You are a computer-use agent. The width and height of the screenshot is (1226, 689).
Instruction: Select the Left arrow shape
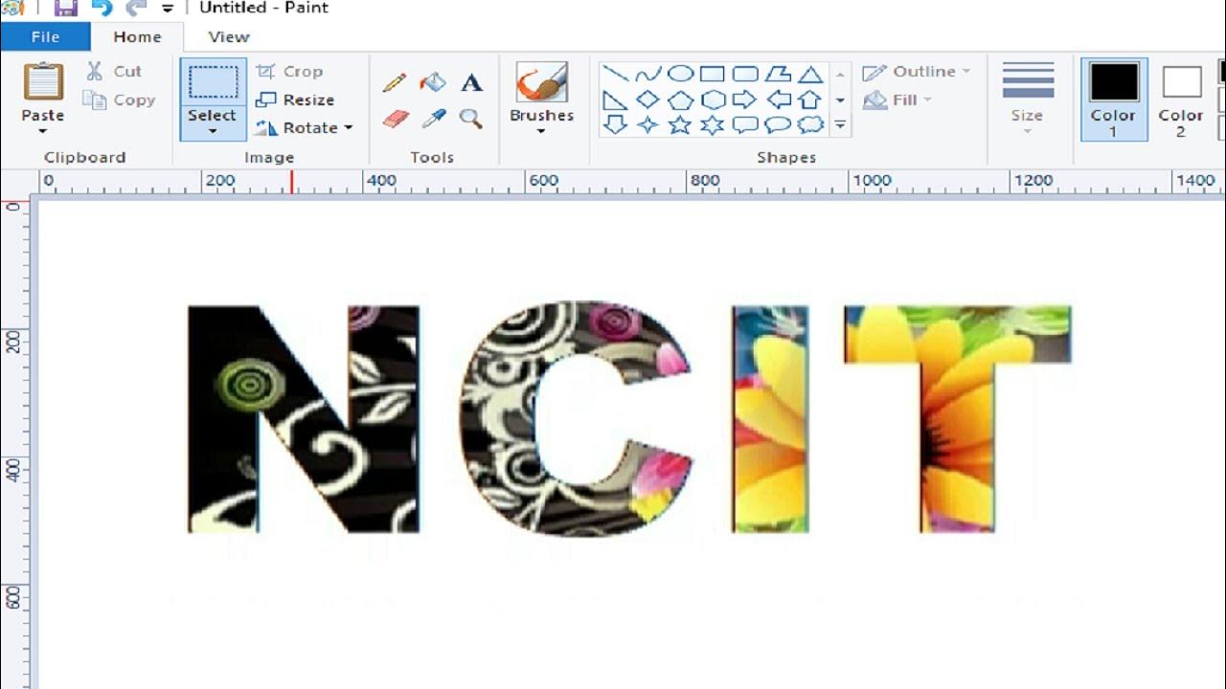point(779,100)
